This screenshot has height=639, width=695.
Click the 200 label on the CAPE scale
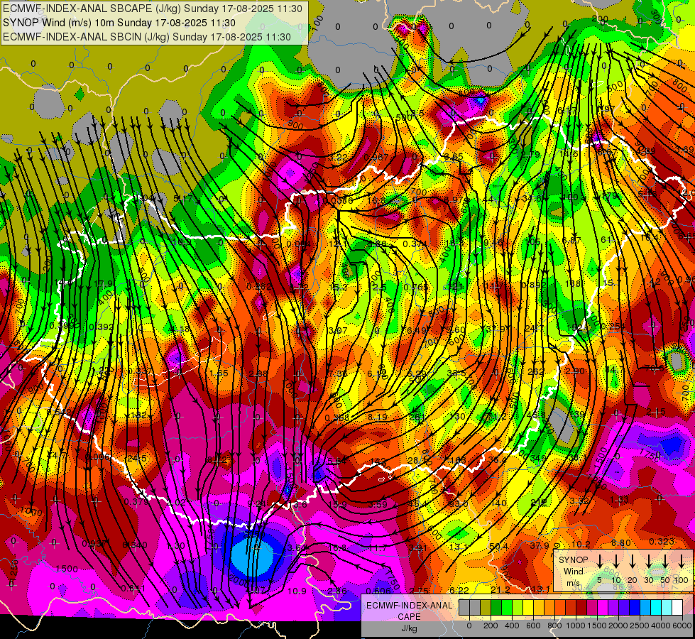tap(491, 626)
